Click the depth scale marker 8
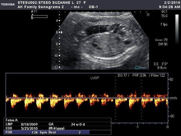This screenshot has width=181, height=136. point(57,44)
